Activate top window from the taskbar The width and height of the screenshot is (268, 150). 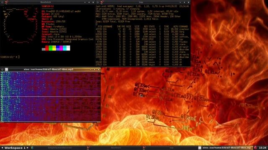click(x=170, y=148)
